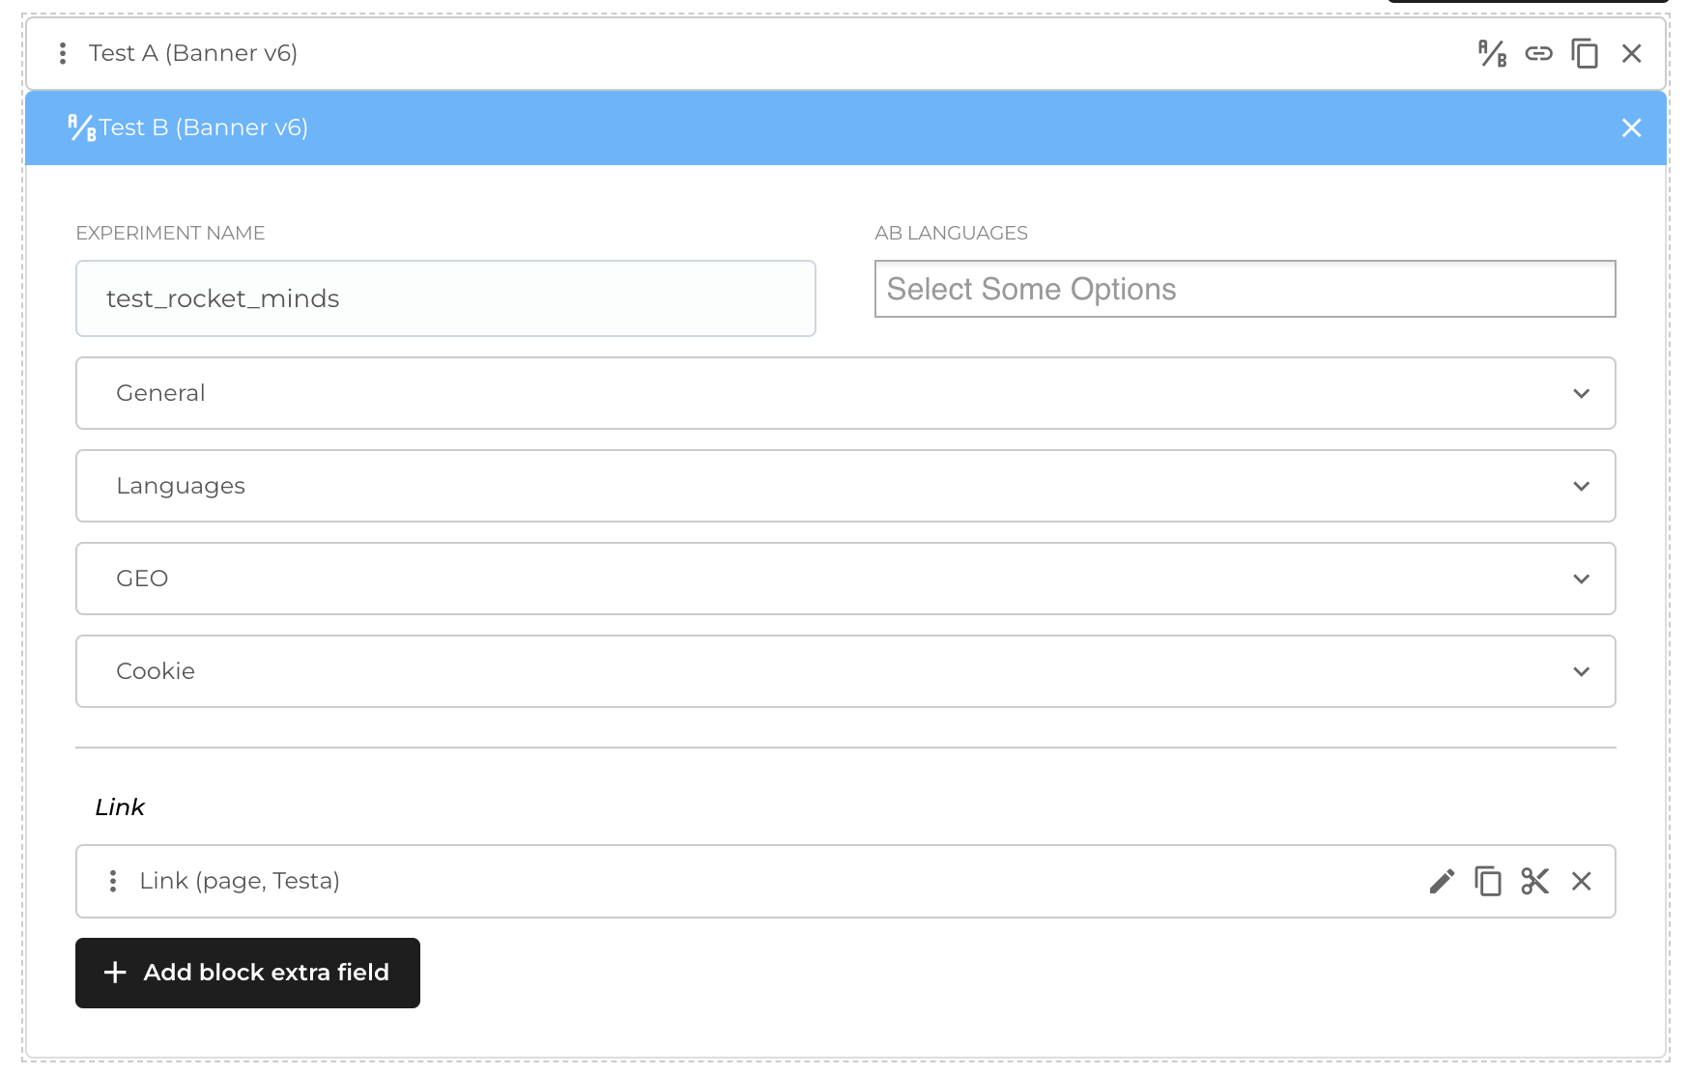Viewport: 1689px width, 1074px height.
Task: Expand the Cookie section
Action: (1581, 671)
